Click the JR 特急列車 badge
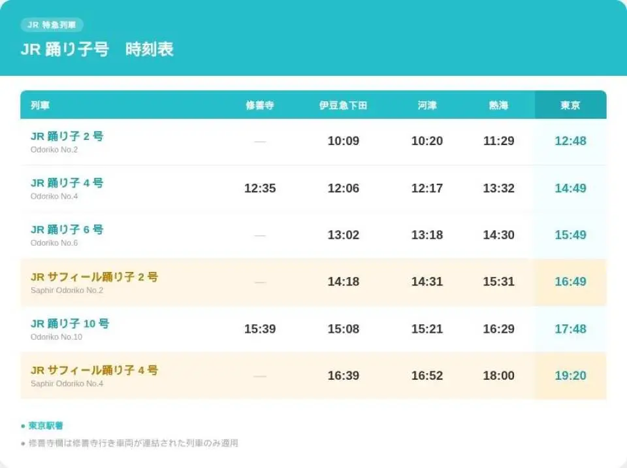Viewport: 627px width, 468px height. [x=52, y=25]
